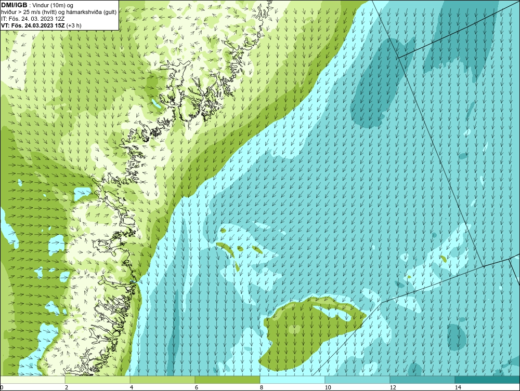Click the scale label '12'
520x391 pixels.
[x=393, y=387]
